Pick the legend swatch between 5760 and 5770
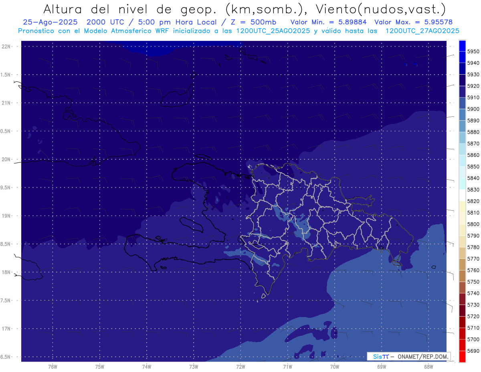 [x=462, y=264]
